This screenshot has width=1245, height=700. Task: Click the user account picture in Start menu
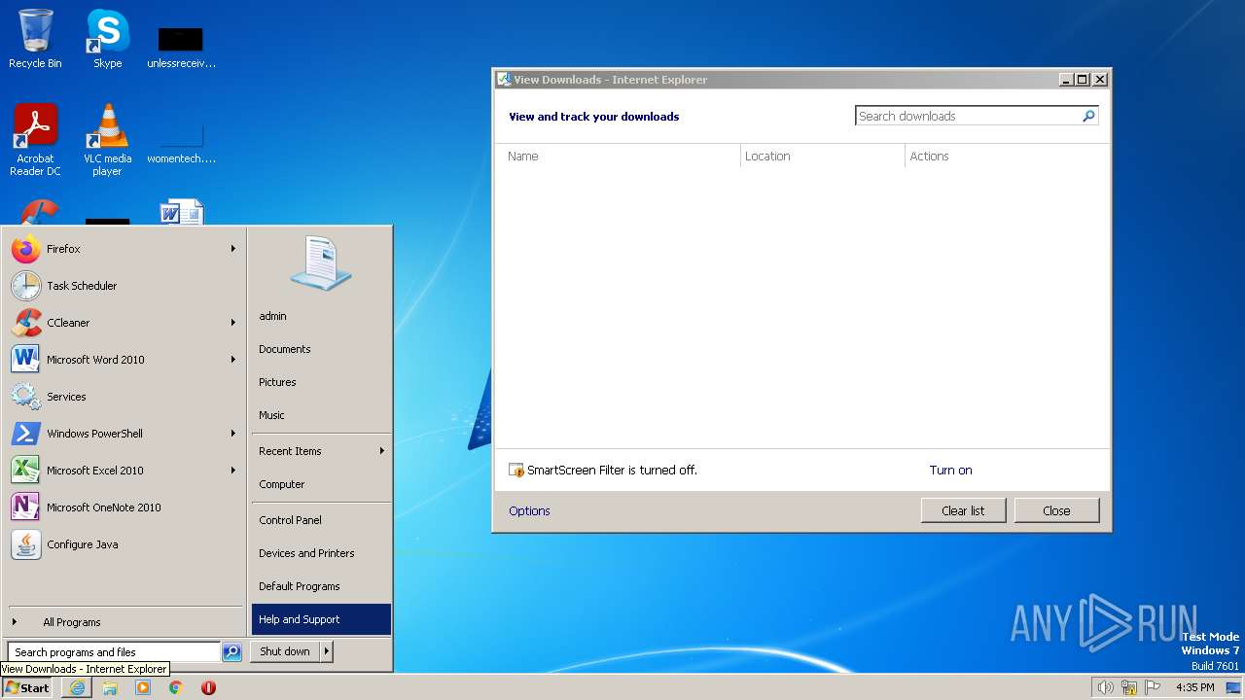point(320,262)
